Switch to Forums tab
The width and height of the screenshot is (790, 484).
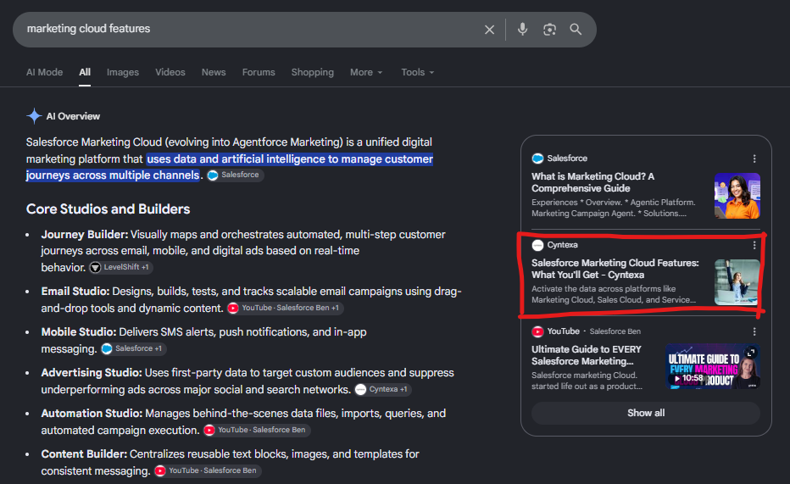[259, 72]
